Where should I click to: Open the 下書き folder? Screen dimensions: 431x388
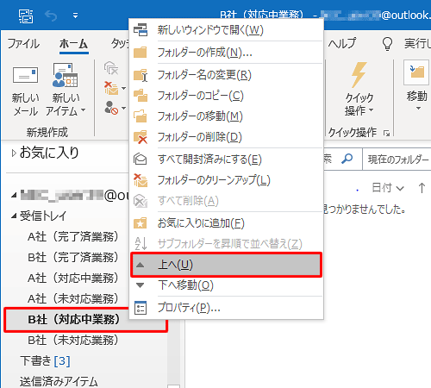(45, 361)
